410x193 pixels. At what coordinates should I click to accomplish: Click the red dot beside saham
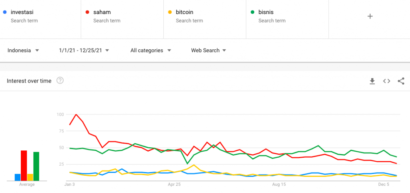click(87, 12)
